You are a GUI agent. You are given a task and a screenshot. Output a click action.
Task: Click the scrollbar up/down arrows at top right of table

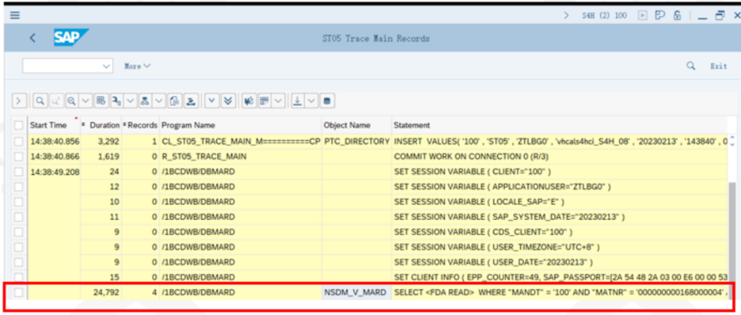[x=733, y=141]
